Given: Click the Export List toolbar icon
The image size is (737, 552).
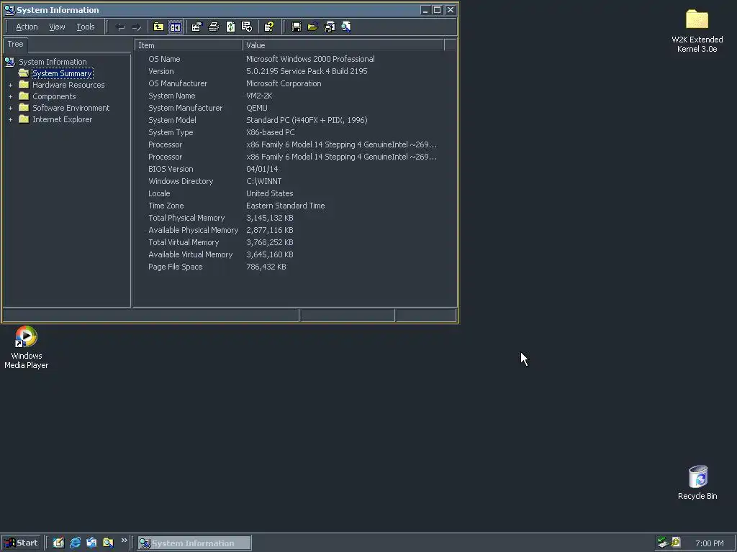Looking at the screenshot, I should (x=247, y=27).
